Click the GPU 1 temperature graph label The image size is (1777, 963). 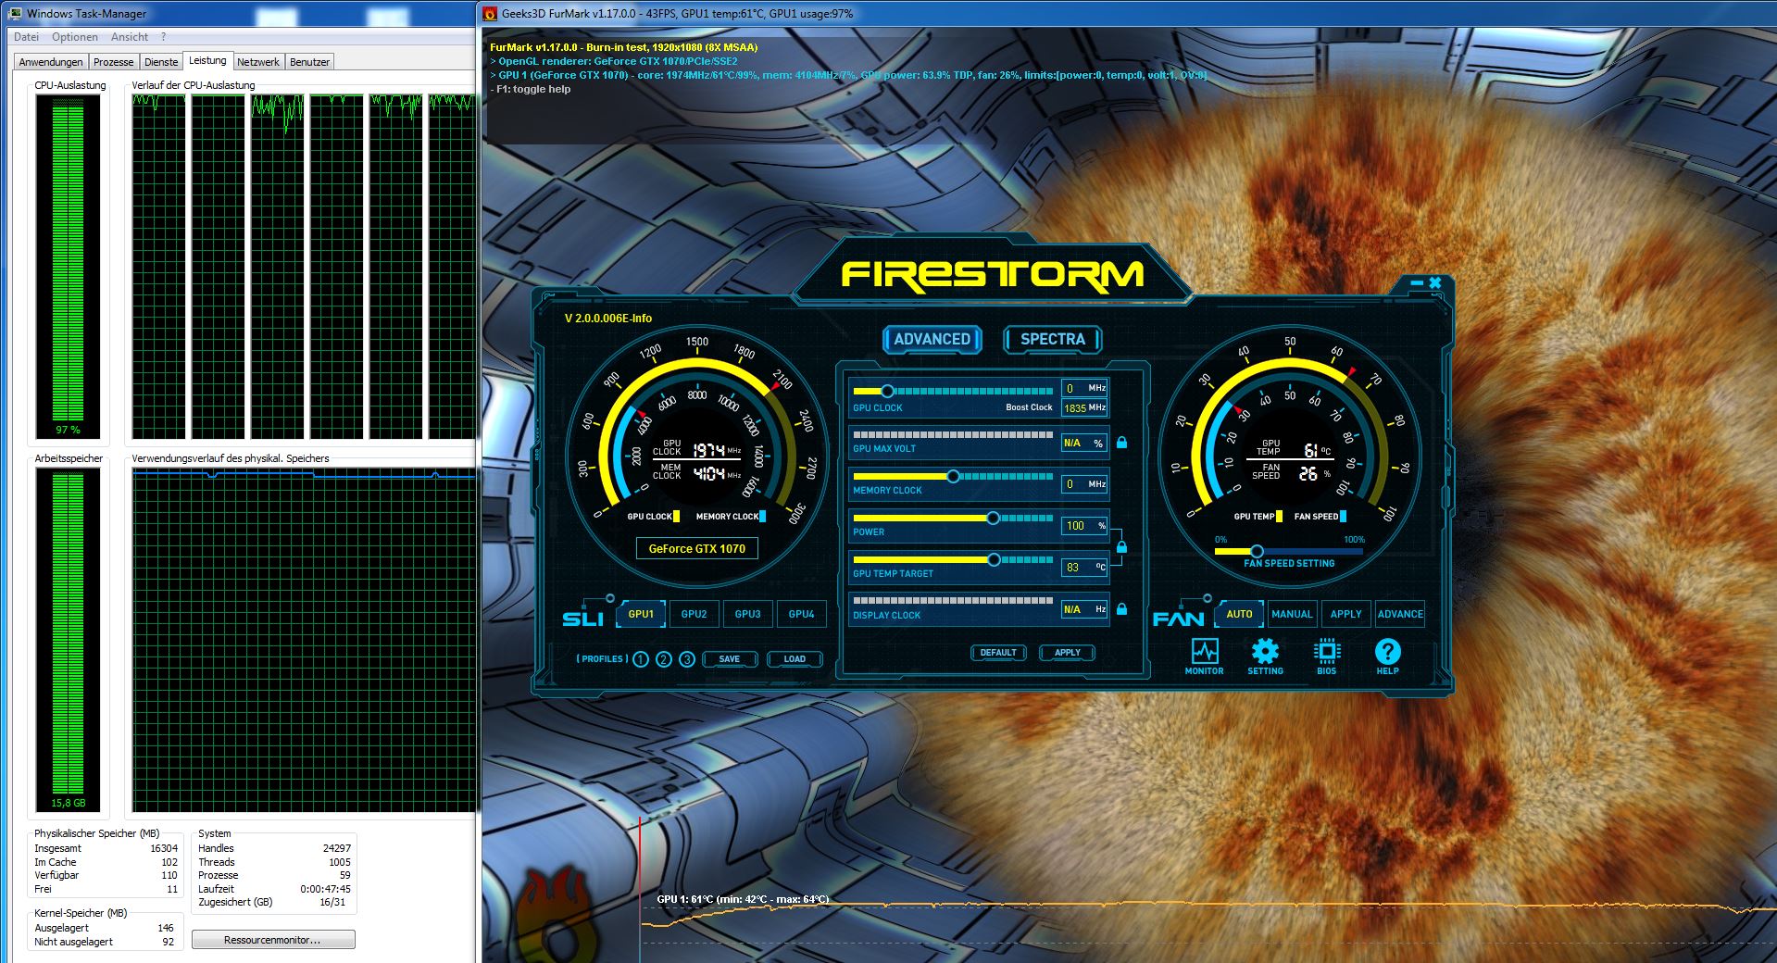743,899
